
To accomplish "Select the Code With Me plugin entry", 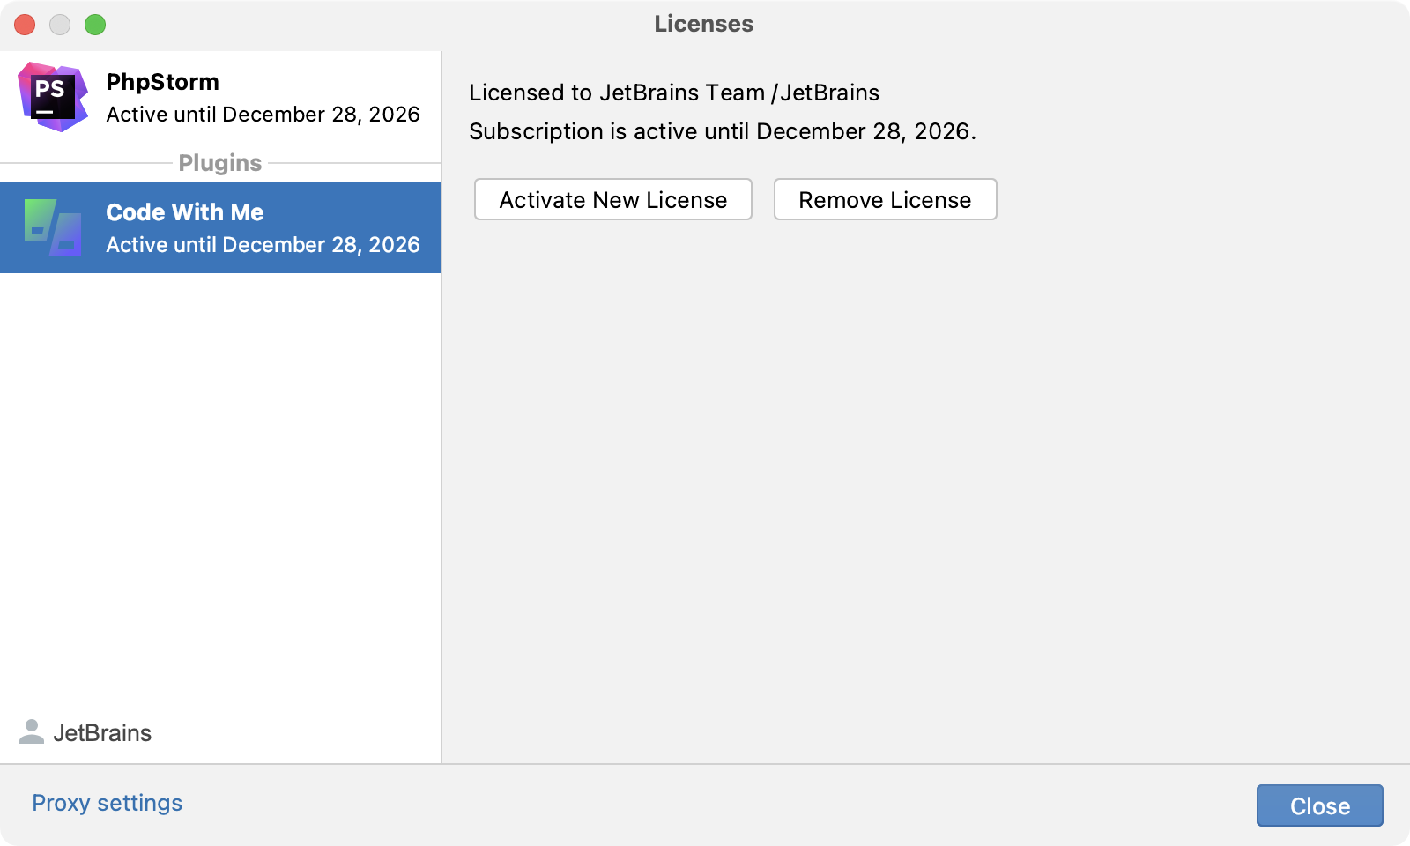I will pos(220,227).
